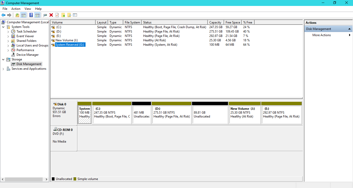The height and width of the screenshot is (188, 353).
Task: Open the Action menu
Action: 16,9
